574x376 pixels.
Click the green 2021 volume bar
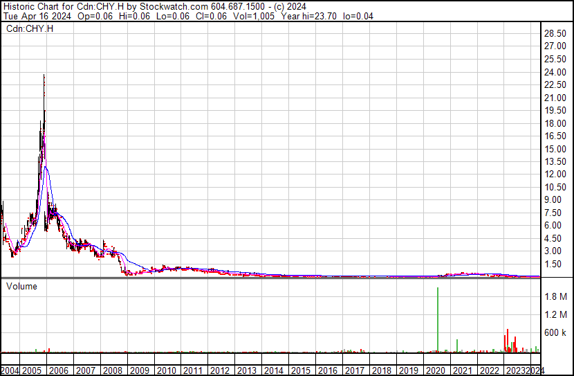point(457,345)
